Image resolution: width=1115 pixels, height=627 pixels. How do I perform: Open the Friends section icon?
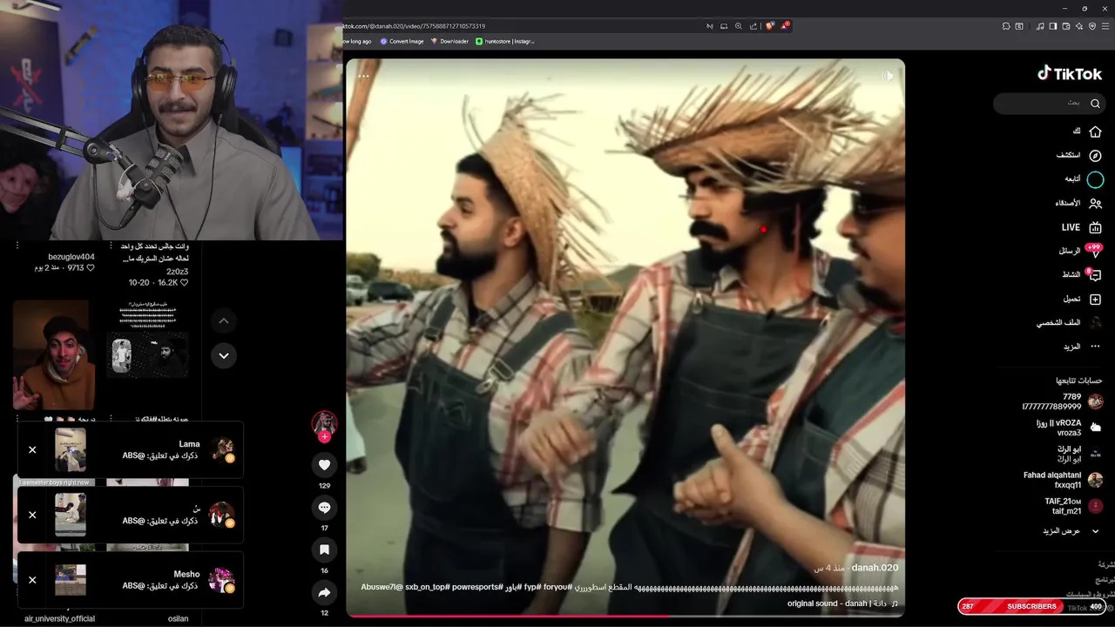pyautogui.click(x=1095, y=203)
